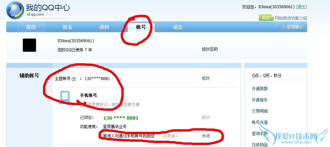Open 网站热点功能介绍 link

[x=291, y=18]
